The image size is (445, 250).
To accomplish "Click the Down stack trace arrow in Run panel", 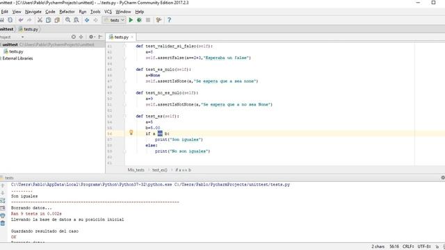I will (x=3, y=193).
